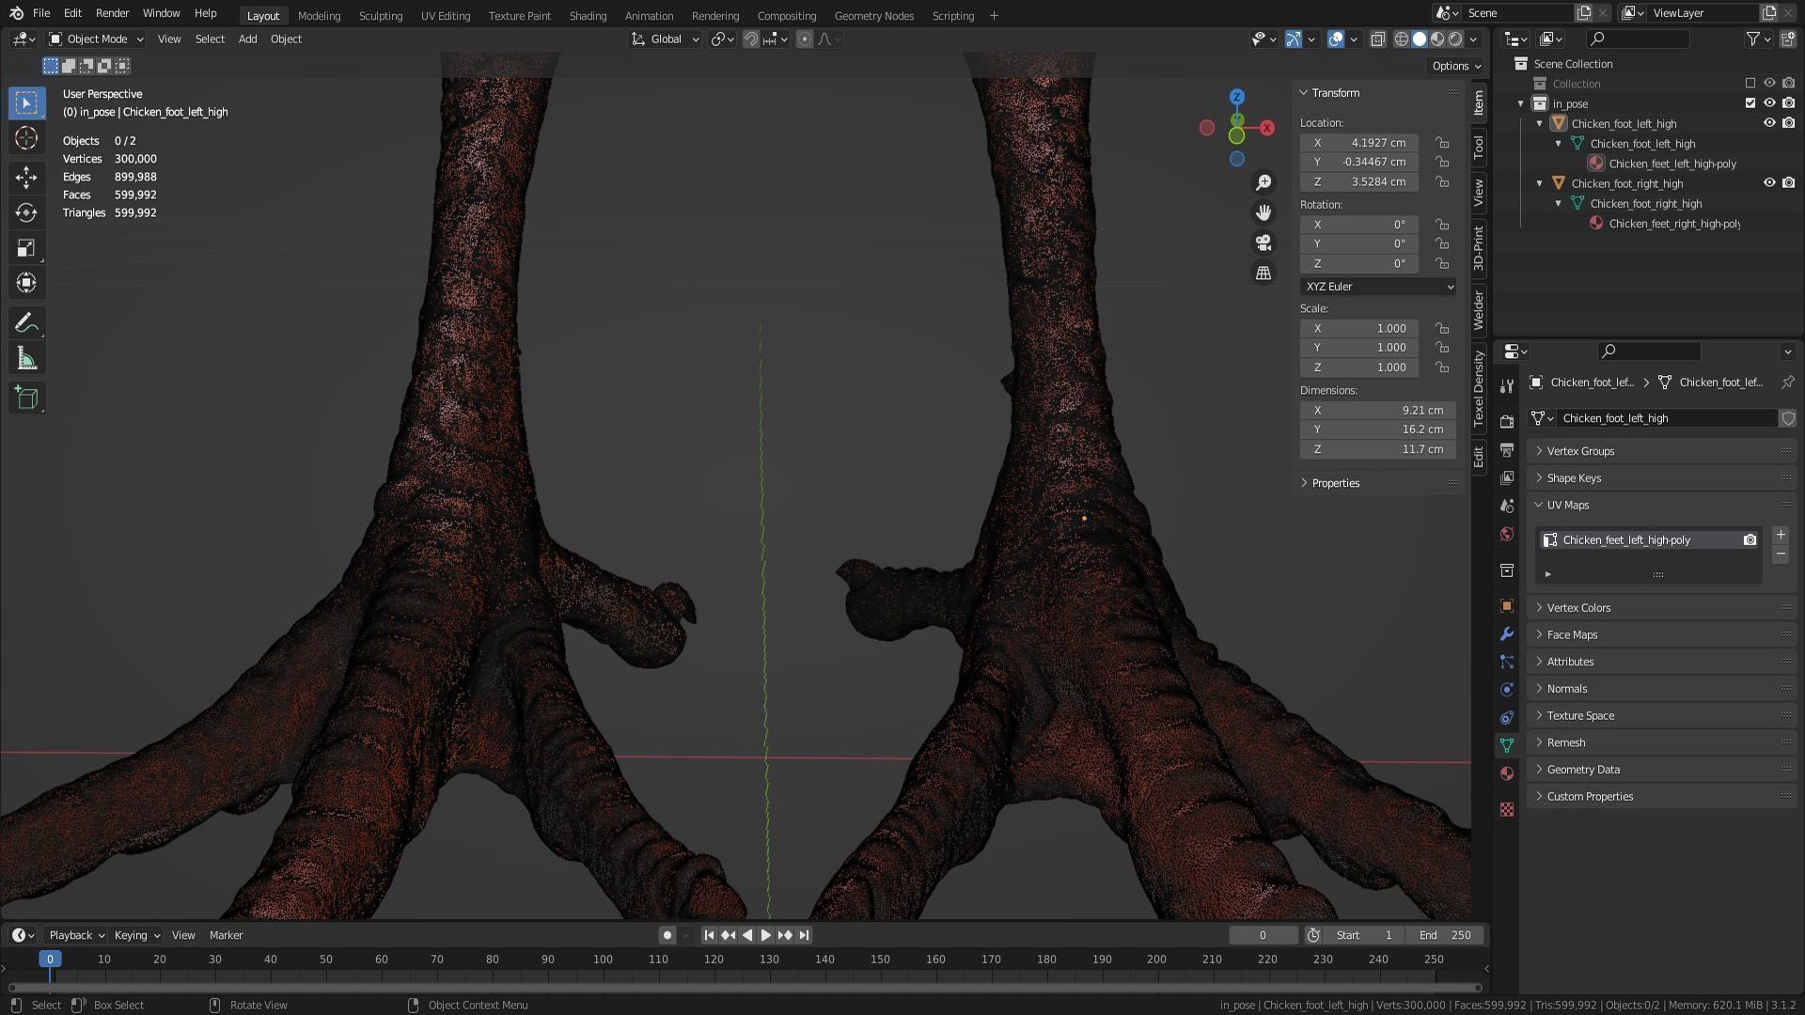Open Render properties camera tab
The width and height of the screenshot is (1805, 1015).
(x=1507, y=421)
